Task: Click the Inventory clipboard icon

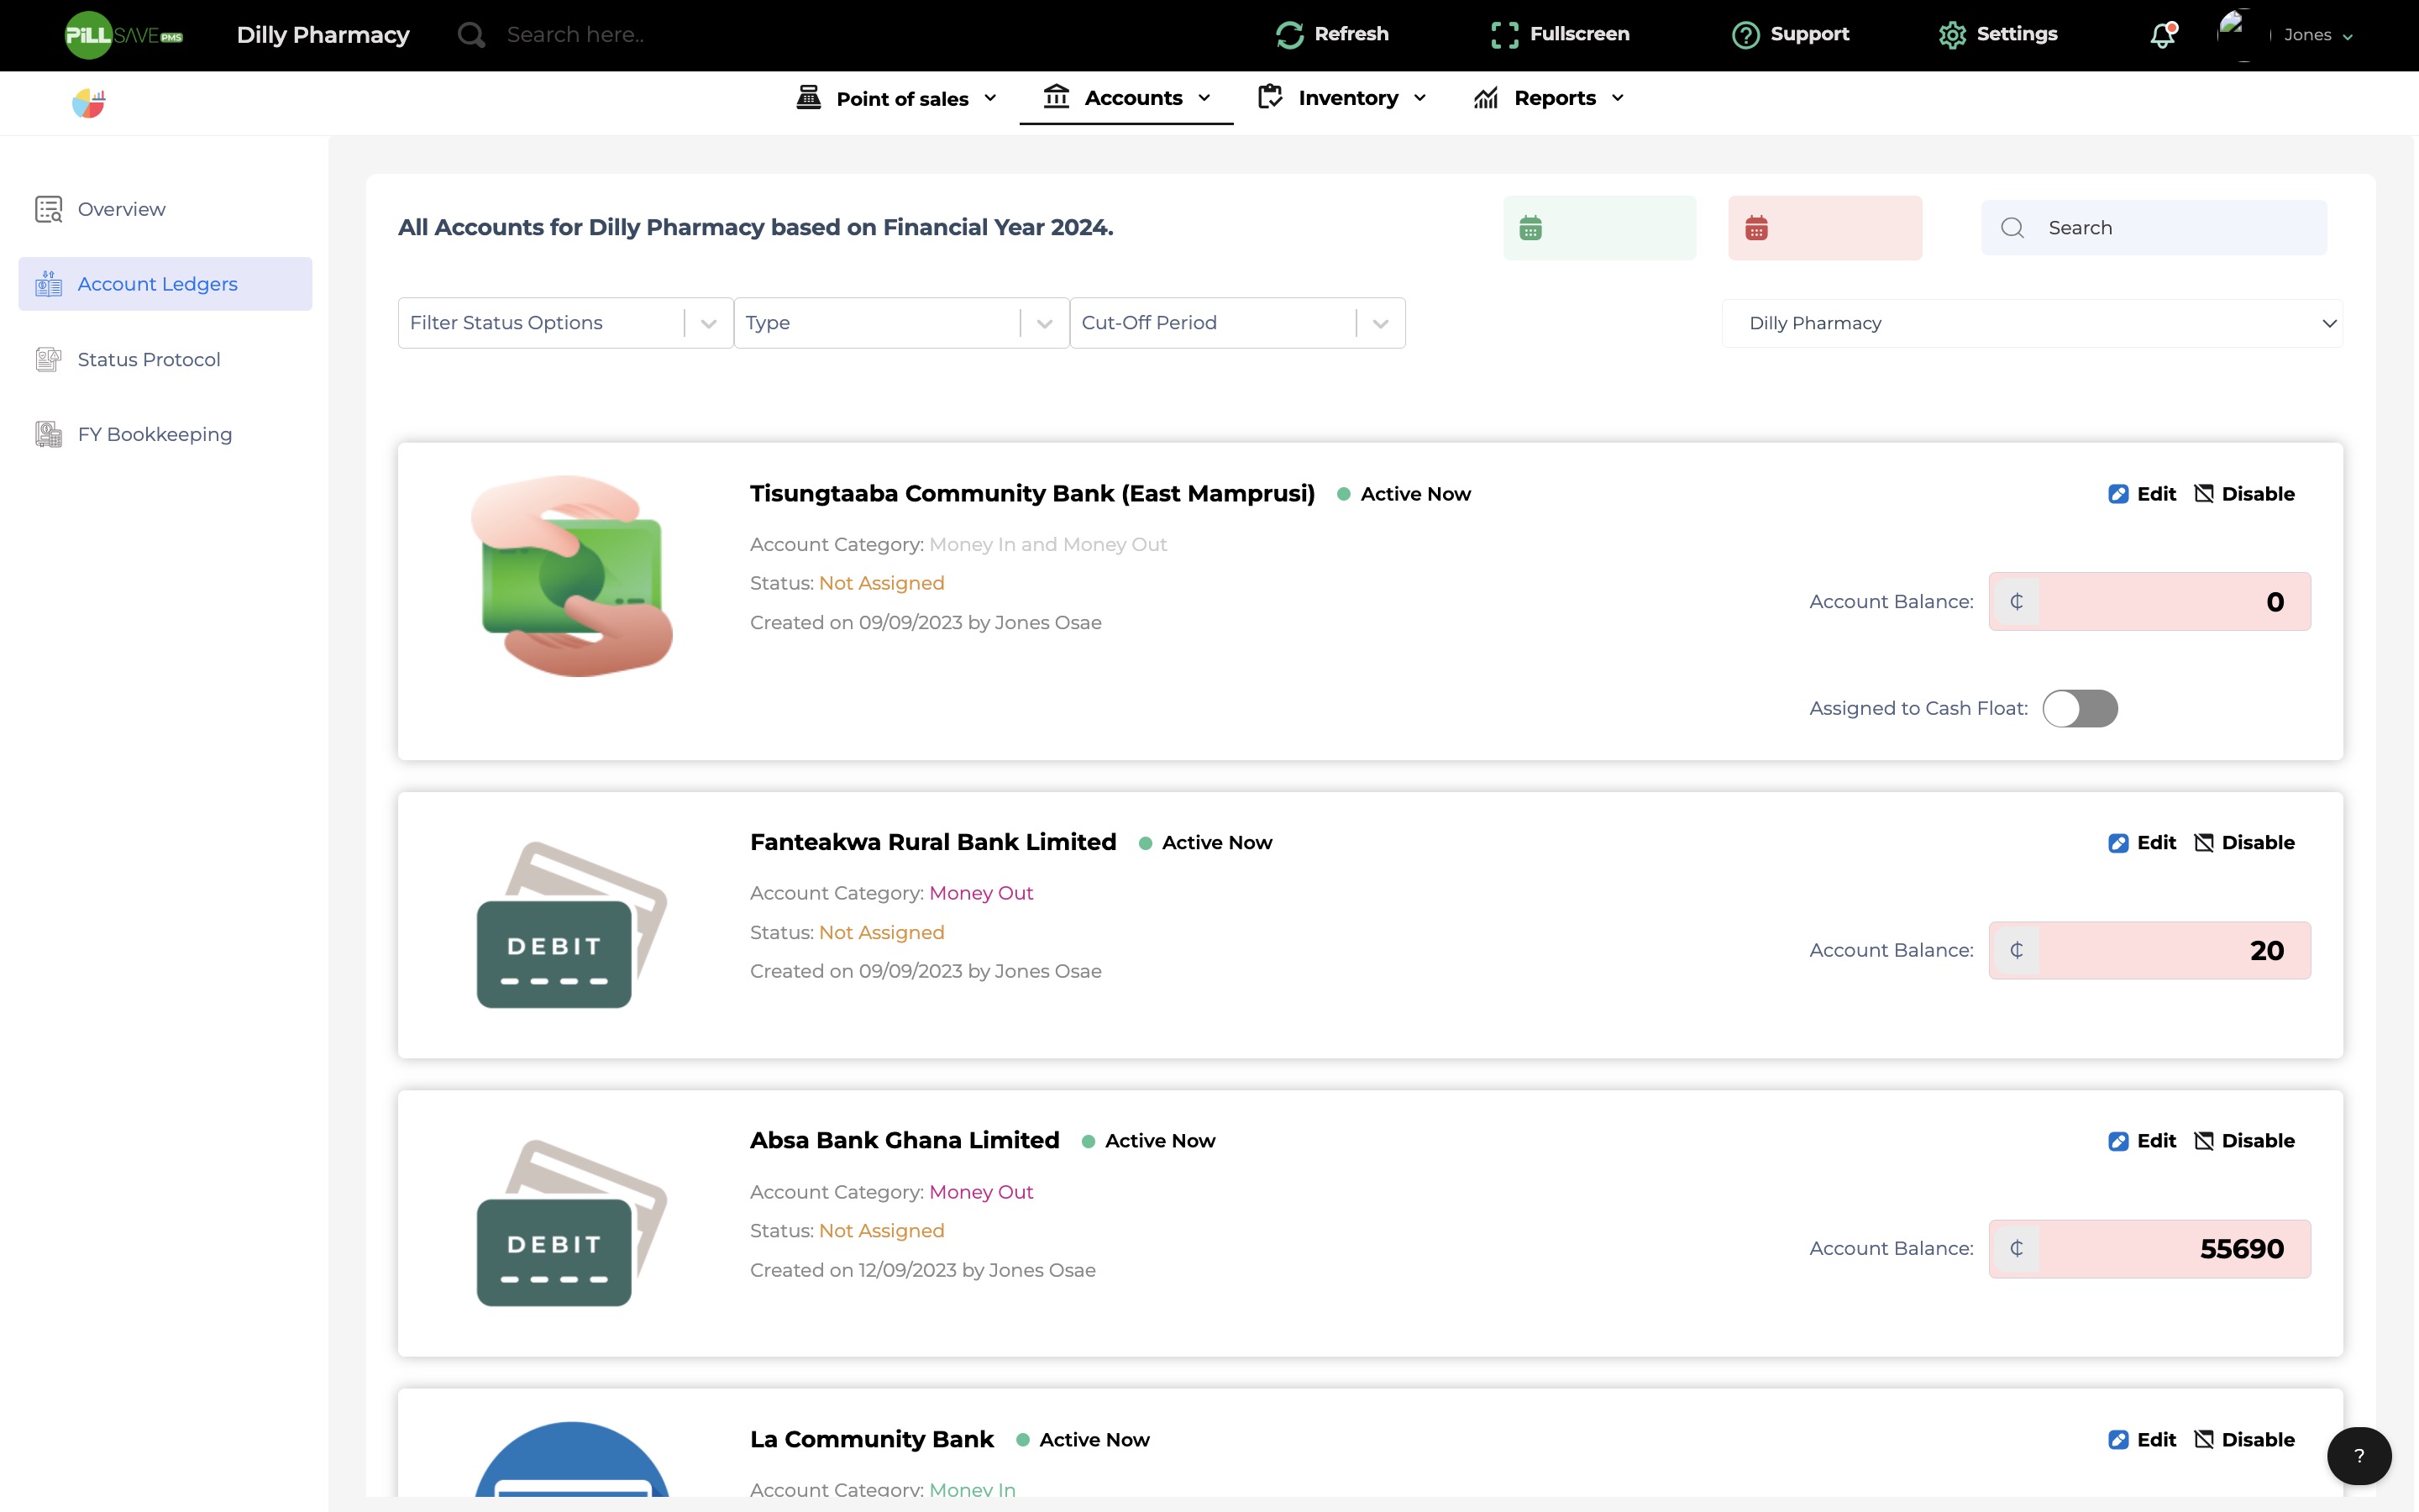Action: click(1269, 96)
